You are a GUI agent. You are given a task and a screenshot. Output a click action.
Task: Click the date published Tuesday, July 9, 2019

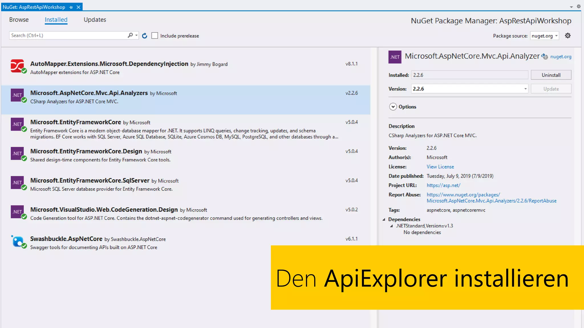460,176
